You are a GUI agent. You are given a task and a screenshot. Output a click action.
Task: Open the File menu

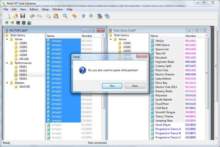[x=6, y=9]
